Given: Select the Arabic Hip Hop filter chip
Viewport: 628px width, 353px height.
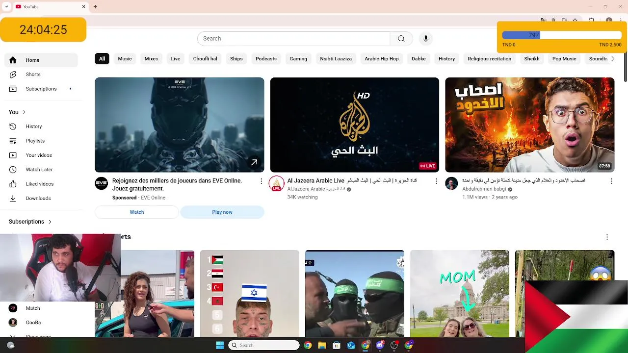Looking at the screenshot, I should 382,59.
